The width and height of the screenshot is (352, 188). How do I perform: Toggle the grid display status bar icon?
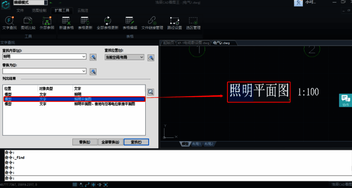tap(75, 184)
